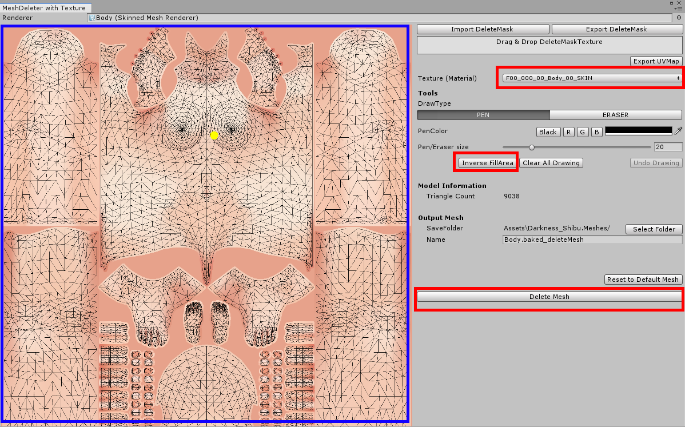Switch to MeshDeleter with Texture tab

[45, 8]
